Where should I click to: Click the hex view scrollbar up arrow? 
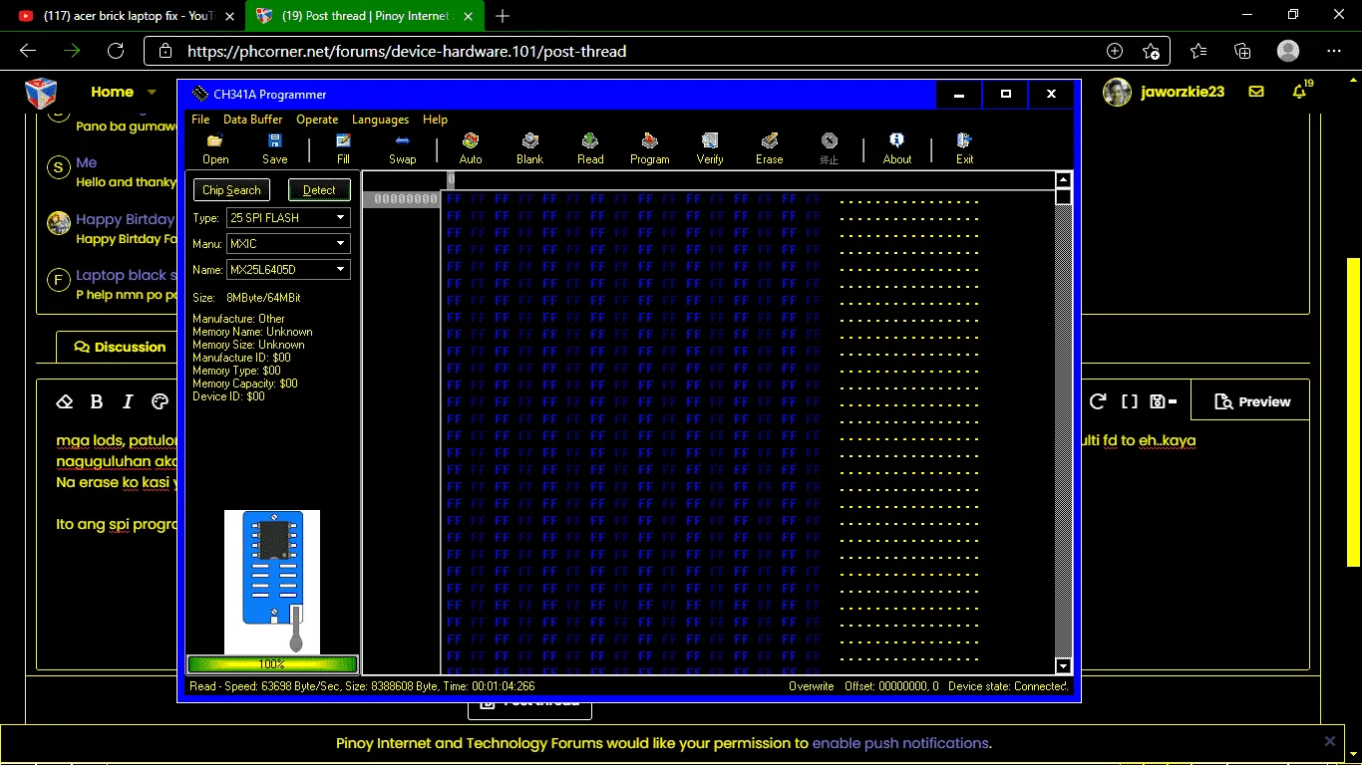tap(1063, 180)
